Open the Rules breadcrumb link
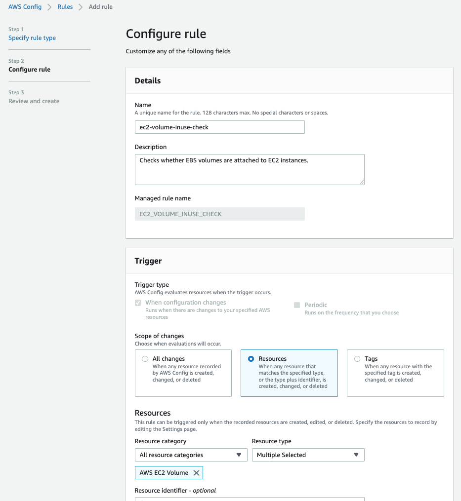This screenshot has height=501, width=461. (65, 7)
